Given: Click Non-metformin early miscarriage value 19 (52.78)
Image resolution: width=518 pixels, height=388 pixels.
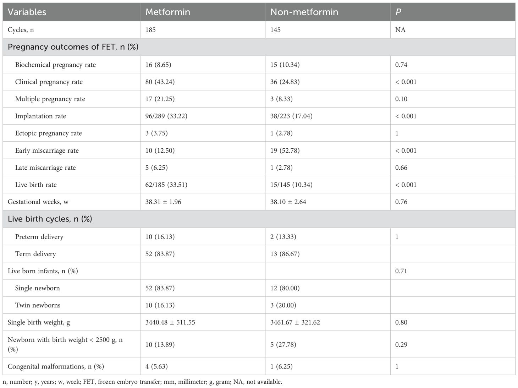Looking at the screenshot, I should click(x=285, y=151).
